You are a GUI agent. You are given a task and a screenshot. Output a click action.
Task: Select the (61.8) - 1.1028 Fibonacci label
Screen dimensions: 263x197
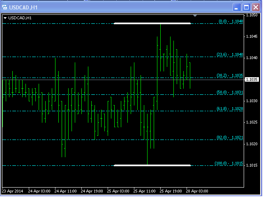point(230,109)
